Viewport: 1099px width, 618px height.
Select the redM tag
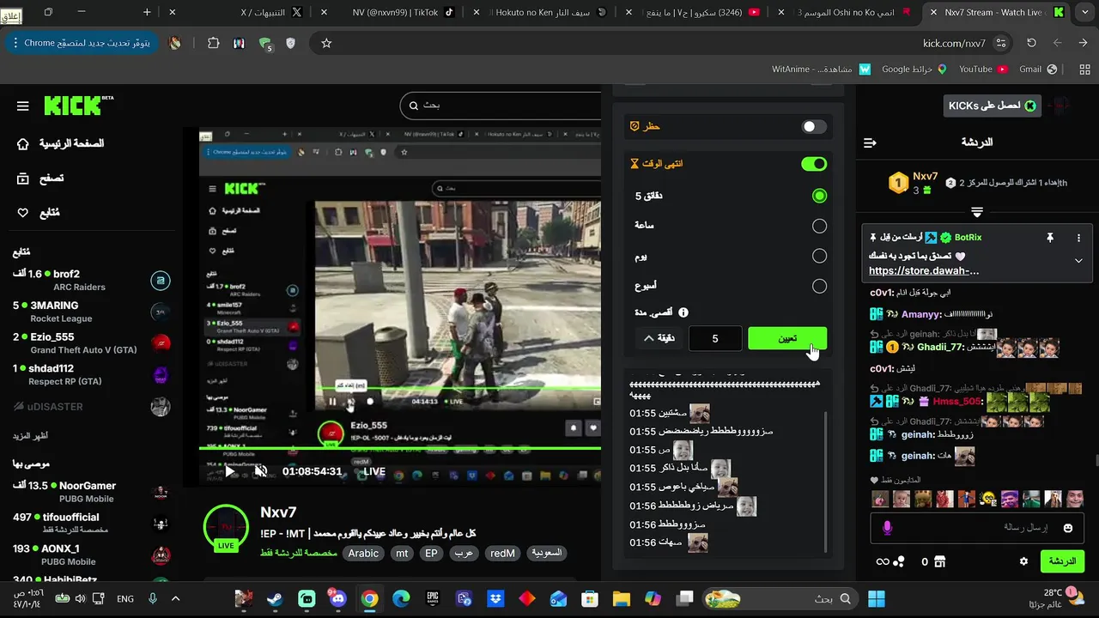(x=502, y=554)
